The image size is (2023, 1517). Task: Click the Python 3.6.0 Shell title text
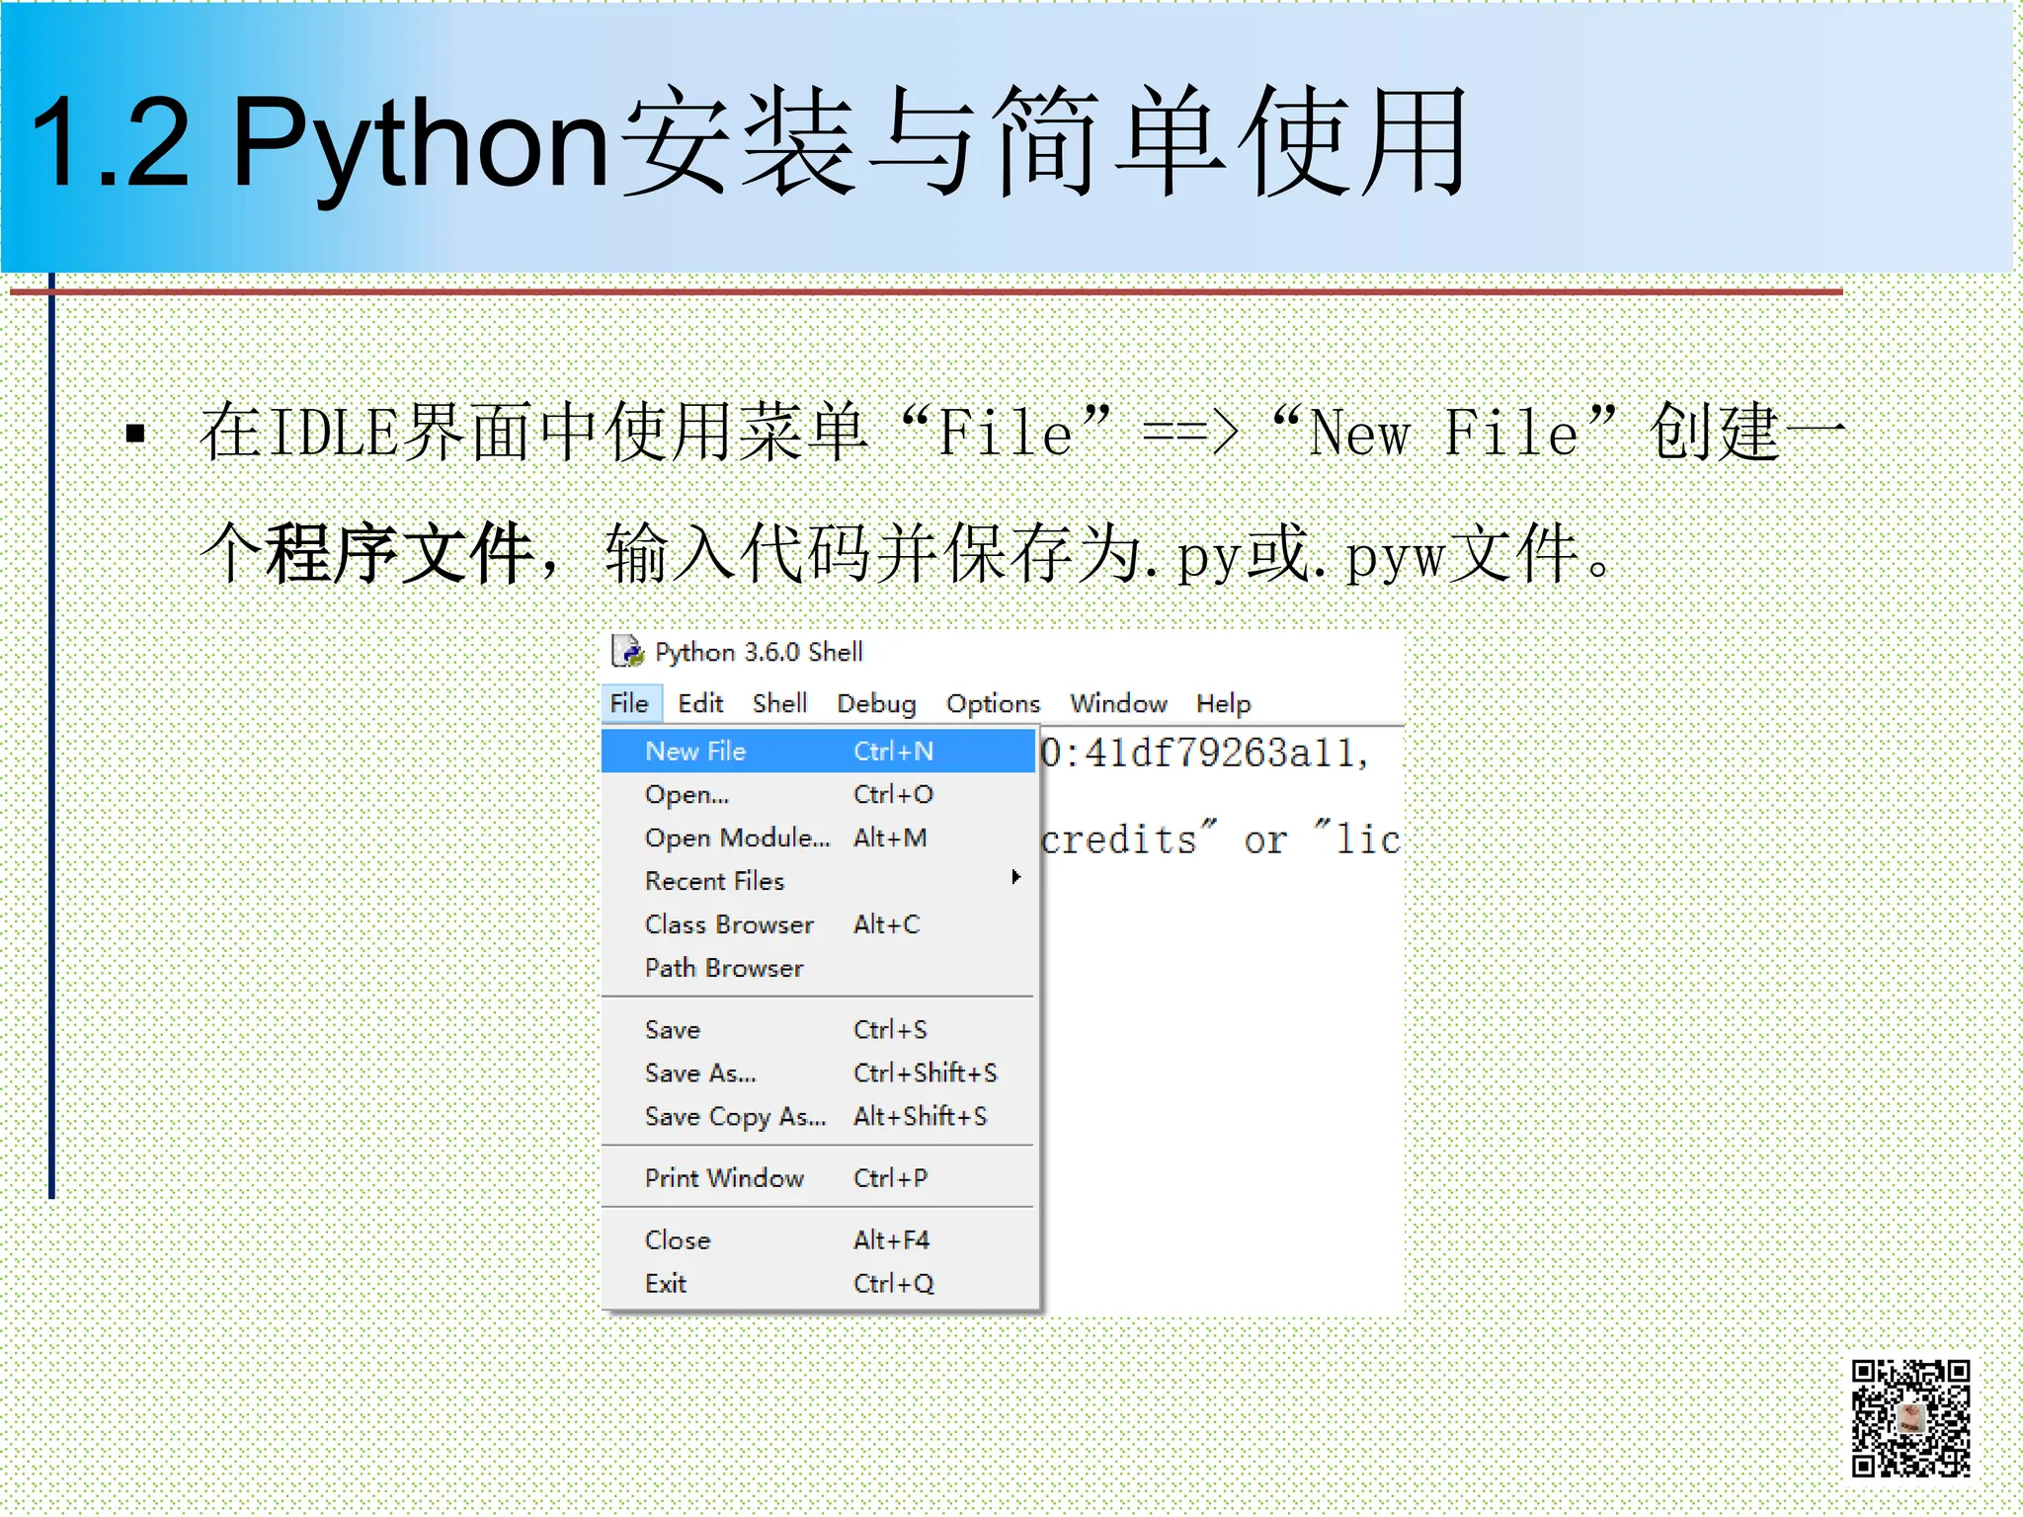759,652
